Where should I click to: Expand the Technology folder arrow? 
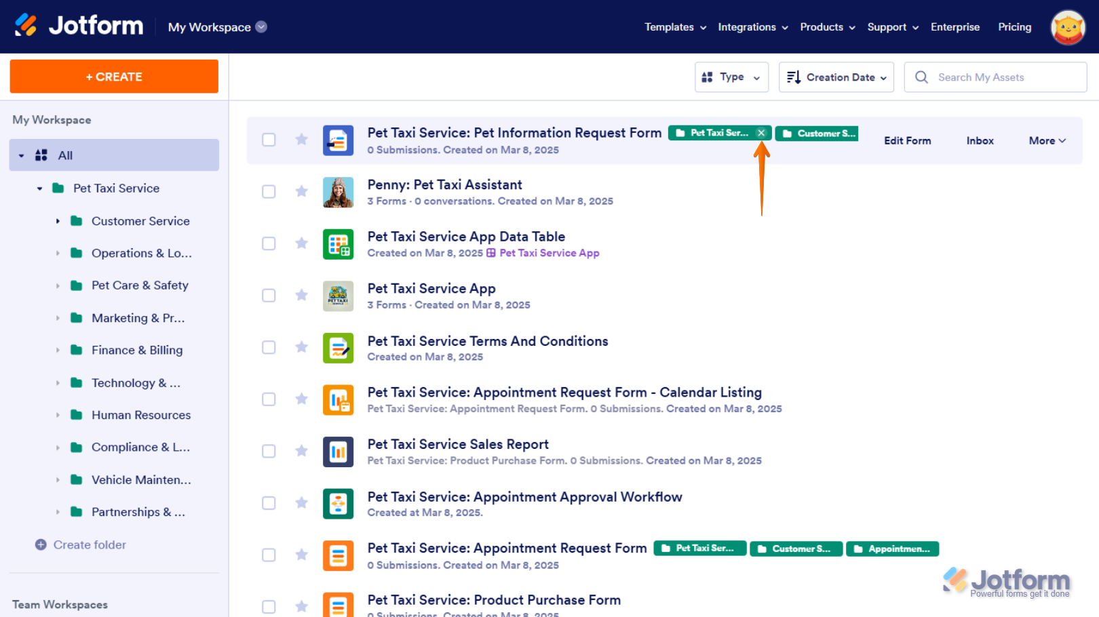(58, 383)
